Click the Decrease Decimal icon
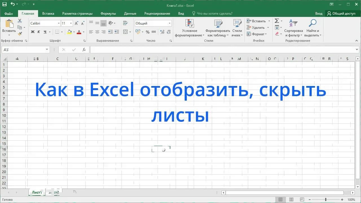This screenshot has height=203, width=361. [169, 32]
